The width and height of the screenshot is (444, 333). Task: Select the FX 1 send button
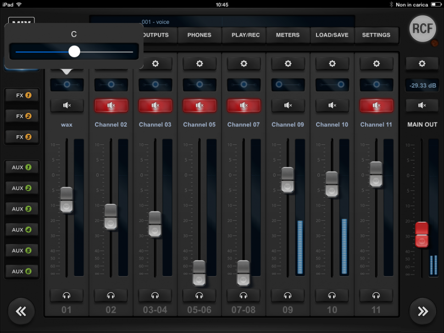[x=22, y=95]
